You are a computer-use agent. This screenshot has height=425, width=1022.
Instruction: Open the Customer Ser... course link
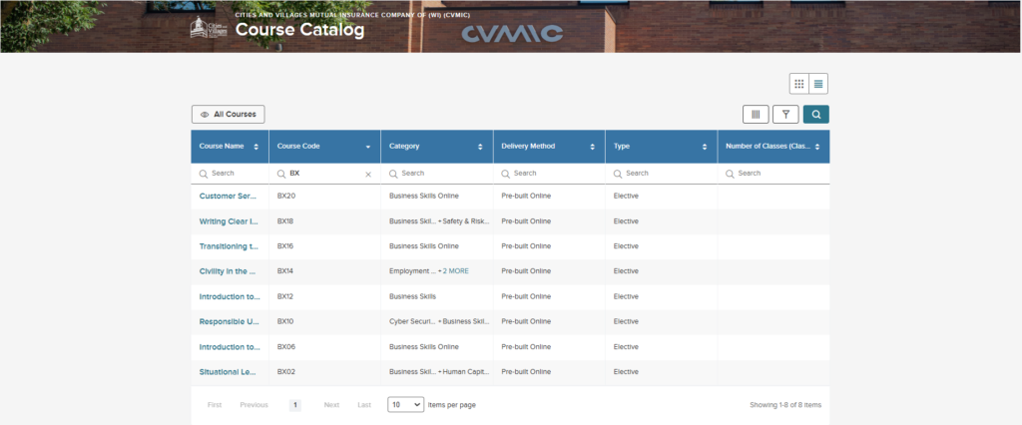tap(230, 196)
